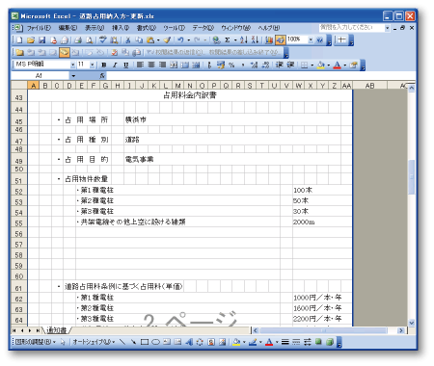
Task: Toggle Bold formatting
Action: [104, 65]
